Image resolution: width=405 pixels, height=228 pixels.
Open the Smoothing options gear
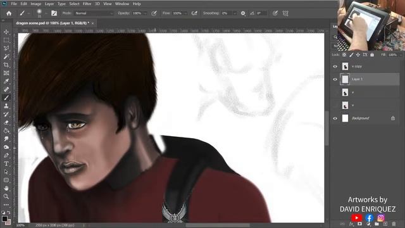tap(243, 13)
